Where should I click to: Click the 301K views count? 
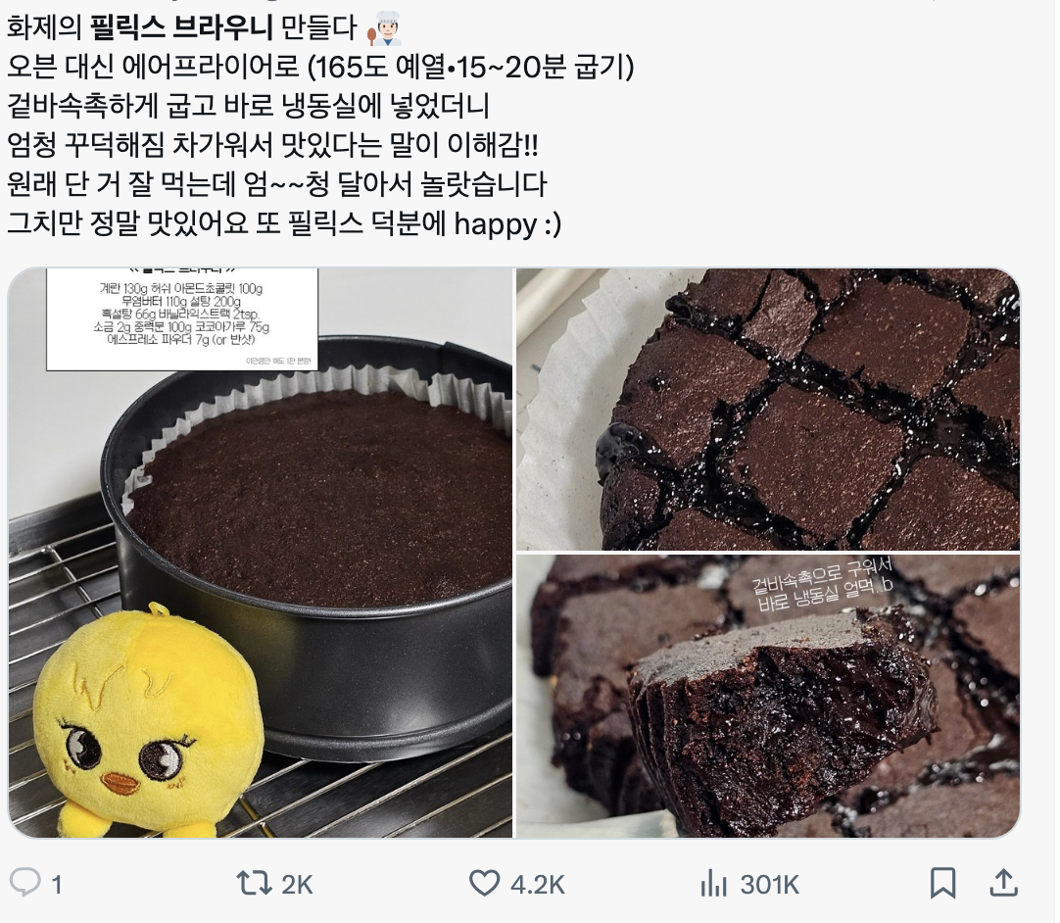(x=769, y=885)
